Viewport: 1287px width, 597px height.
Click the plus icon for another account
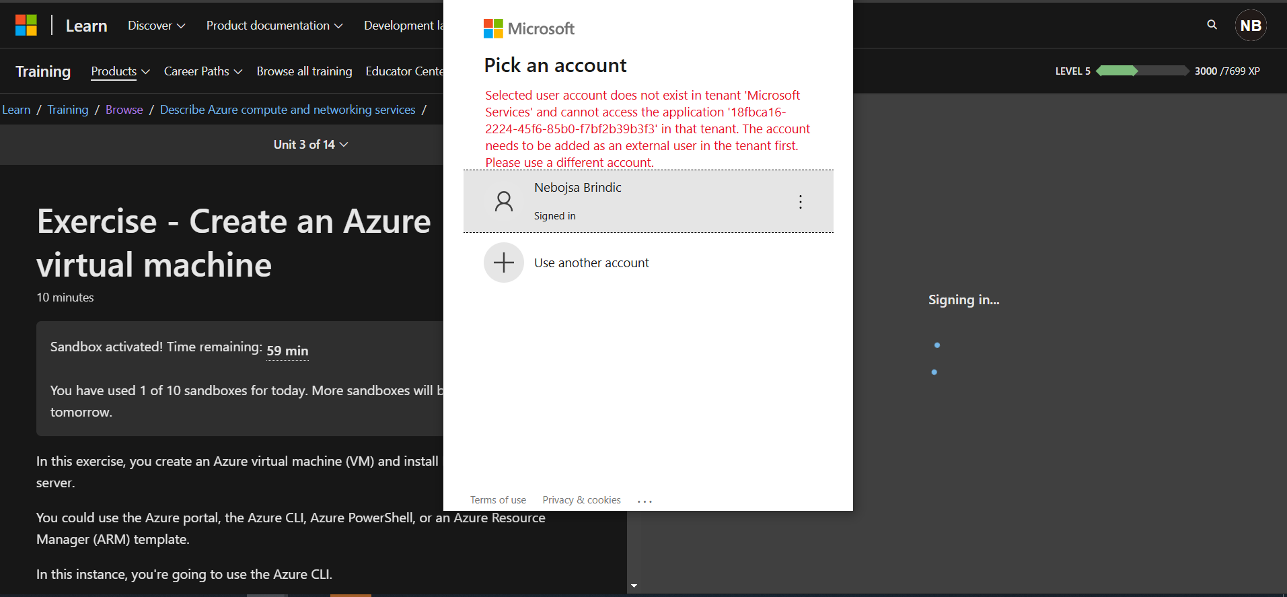[x=503, y=262]
